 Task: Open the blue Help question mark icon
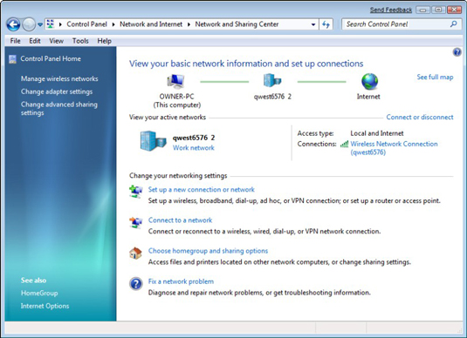457,52
